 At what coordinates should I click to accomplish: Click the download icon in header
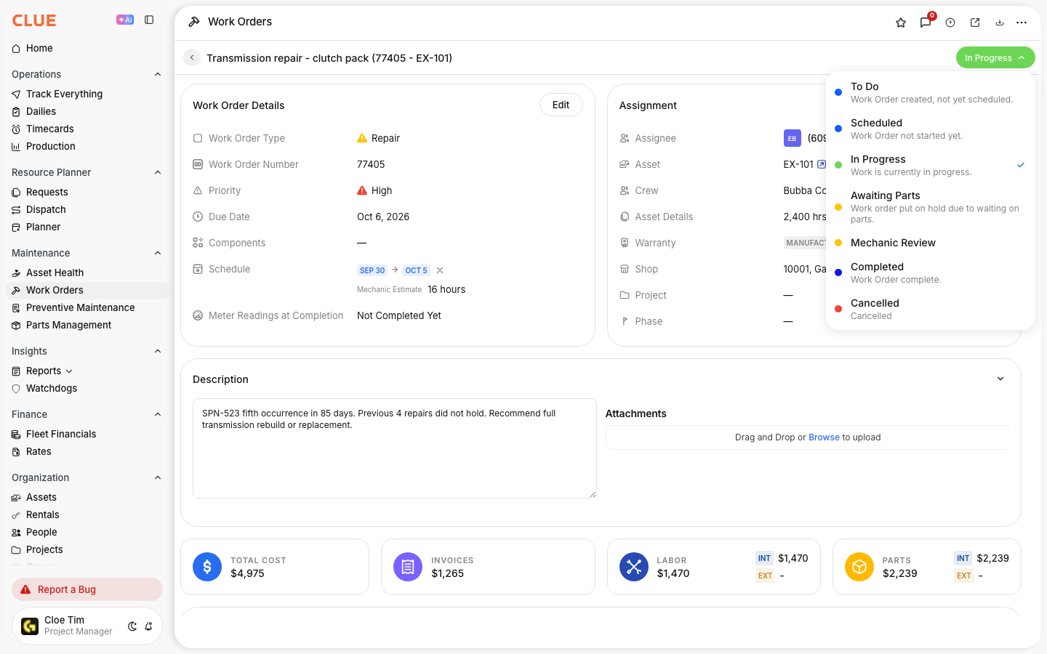point(1000,23)
